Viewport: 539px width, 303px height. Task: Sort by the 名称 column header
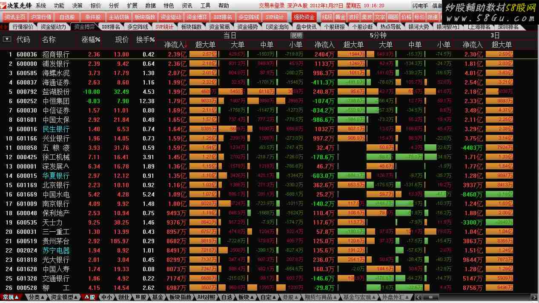coord(49,39)
